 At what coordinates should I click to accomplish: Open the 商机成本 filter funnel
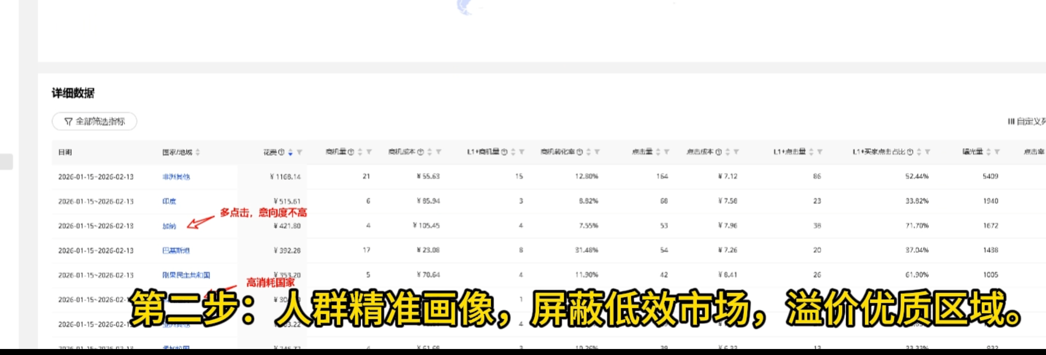[x=438, y=152]
